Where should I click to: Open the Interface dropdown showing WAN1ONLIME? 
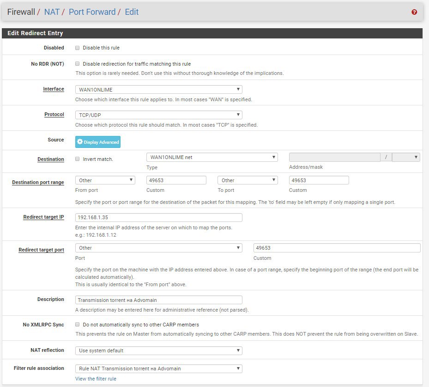pos(159,90)
